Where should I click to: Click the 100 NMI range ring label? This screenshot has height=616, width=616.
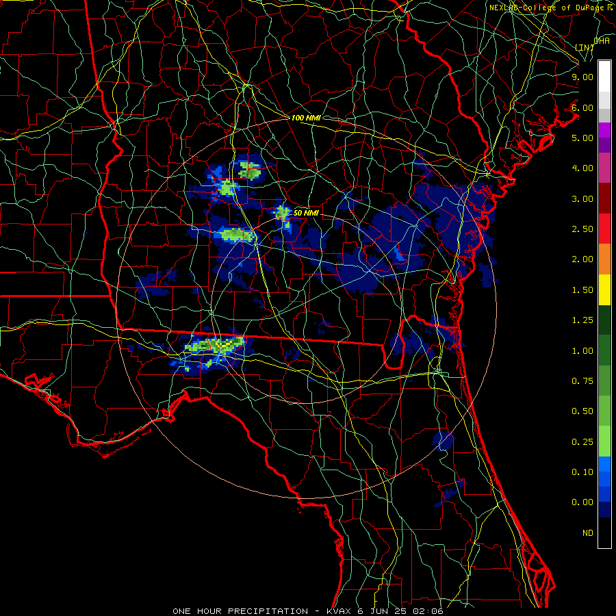tap(306, 118)
